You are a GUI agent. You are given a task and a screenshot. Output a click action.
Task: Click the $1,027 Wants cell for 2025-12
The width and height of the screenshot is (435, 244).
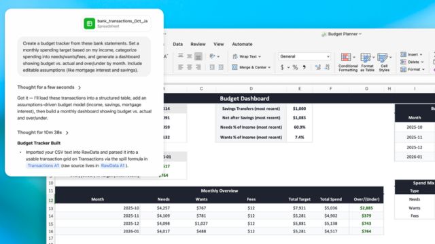201,224
